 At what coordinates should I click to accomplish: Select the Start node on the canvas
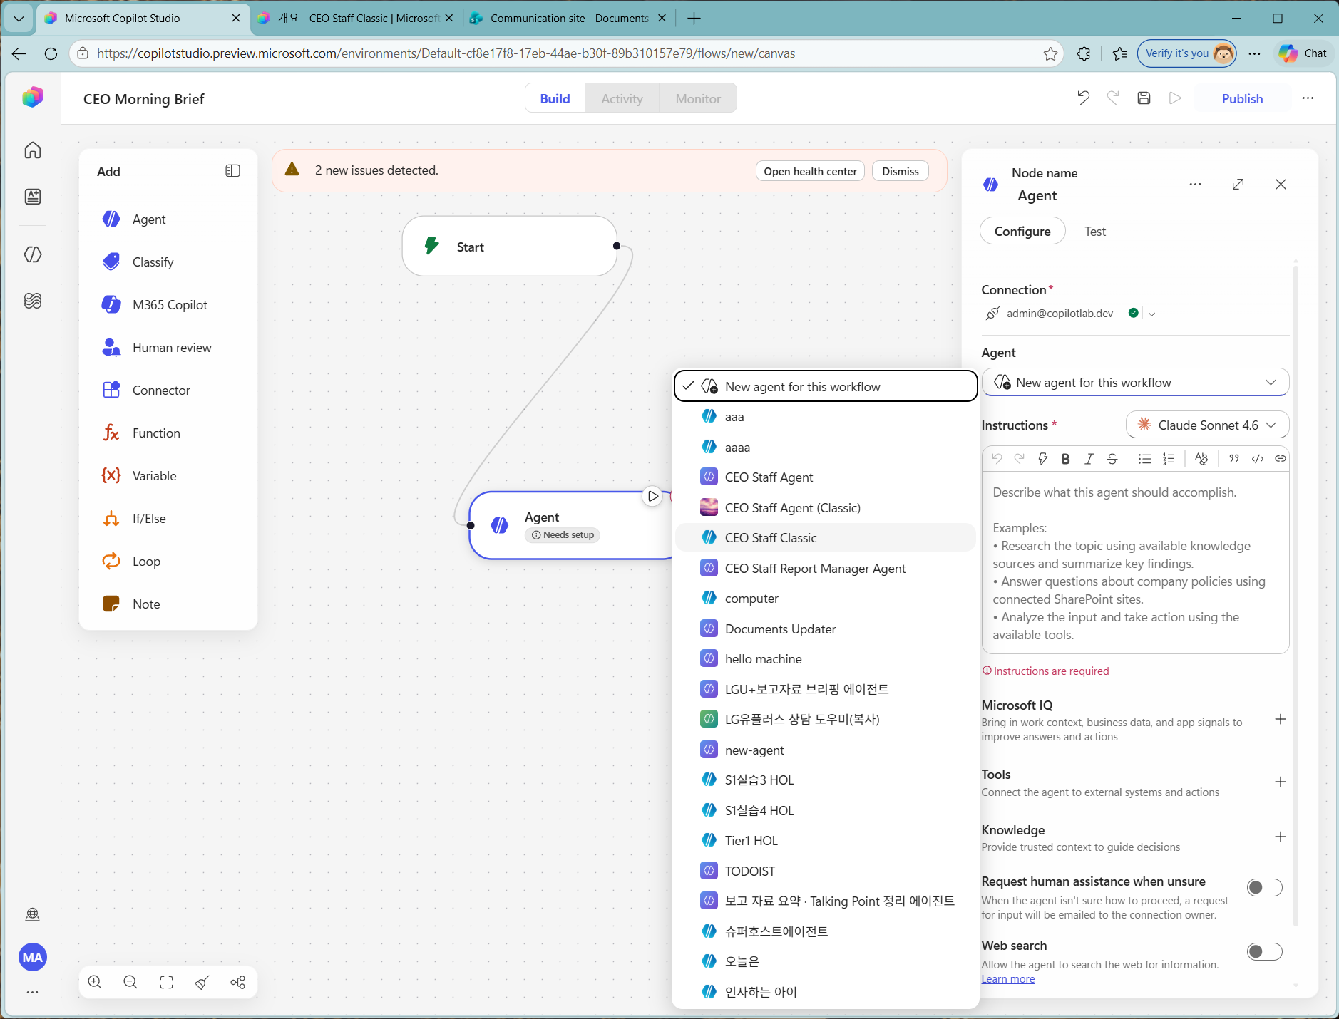click(509, 247)
